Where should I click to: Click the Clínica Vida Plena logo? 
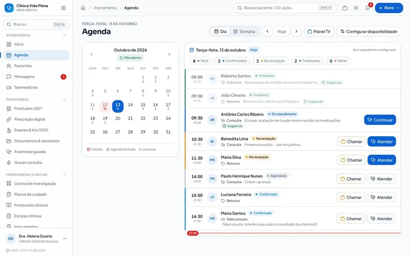9,8
